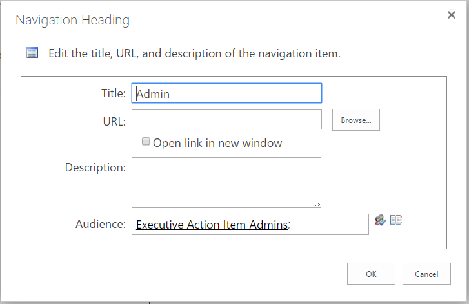Viewport: 469px width, 304px height.
Task: Click the Navigation Heading dialog title
Action: (x=72, y=20)
